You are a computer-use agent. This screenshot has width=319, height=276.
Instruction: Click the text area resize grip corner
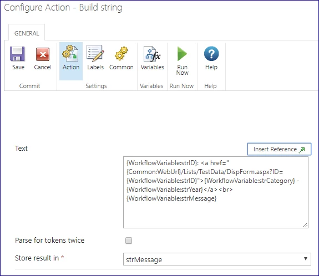[305, 225]
